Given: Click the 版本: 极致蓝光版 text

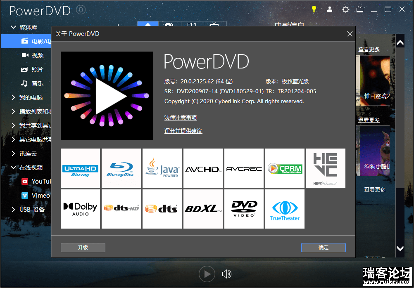Looking at the screenshot, I should click(287, 81).
